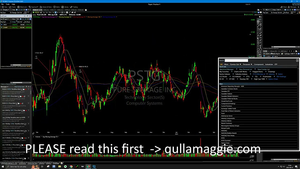The width and height of the screenshot is (300, 169).
Task: Dismiss the NOVA Trendline Alert message
Action: click(x=29, y=89)
